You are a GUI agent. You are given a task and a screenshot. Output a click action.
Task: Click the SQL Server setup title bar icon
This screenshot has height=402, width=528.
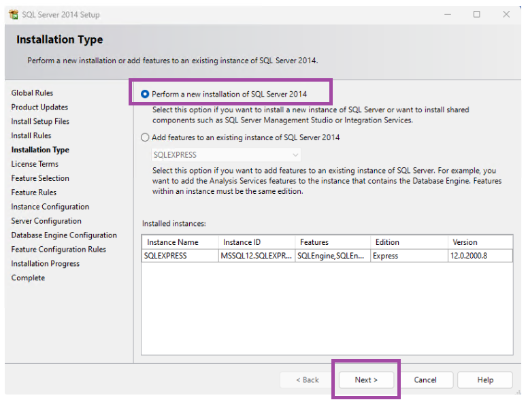click(x=14, y=14)
